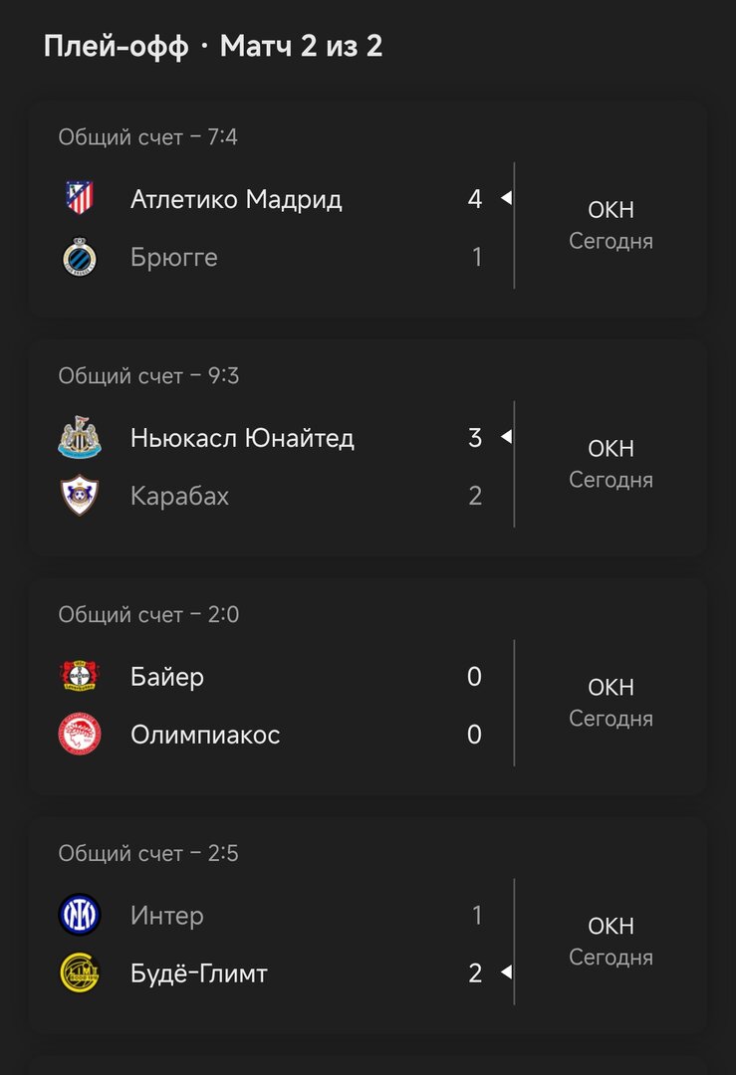Image resolution: width=736 pixels, height=1075 pixels.
Task: Open match status ОКН for Atlético–Brugge
Action: 611,211
